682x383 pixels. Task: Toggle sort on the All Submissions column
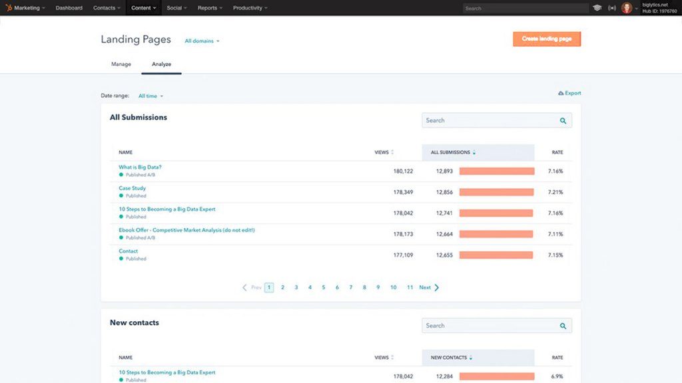click(x=473, y=152)
